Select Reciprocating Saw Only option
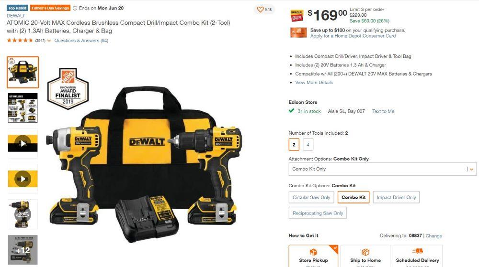 [318, 213]
